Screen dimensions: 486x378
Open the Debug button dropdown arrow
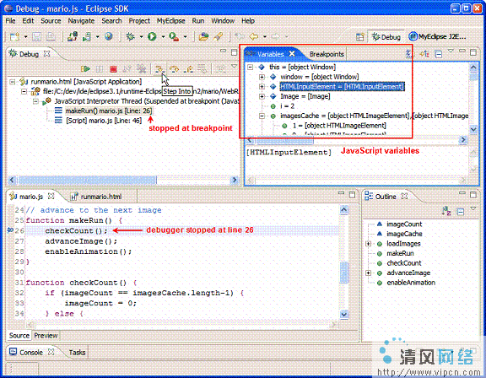(x=141, y=37)
